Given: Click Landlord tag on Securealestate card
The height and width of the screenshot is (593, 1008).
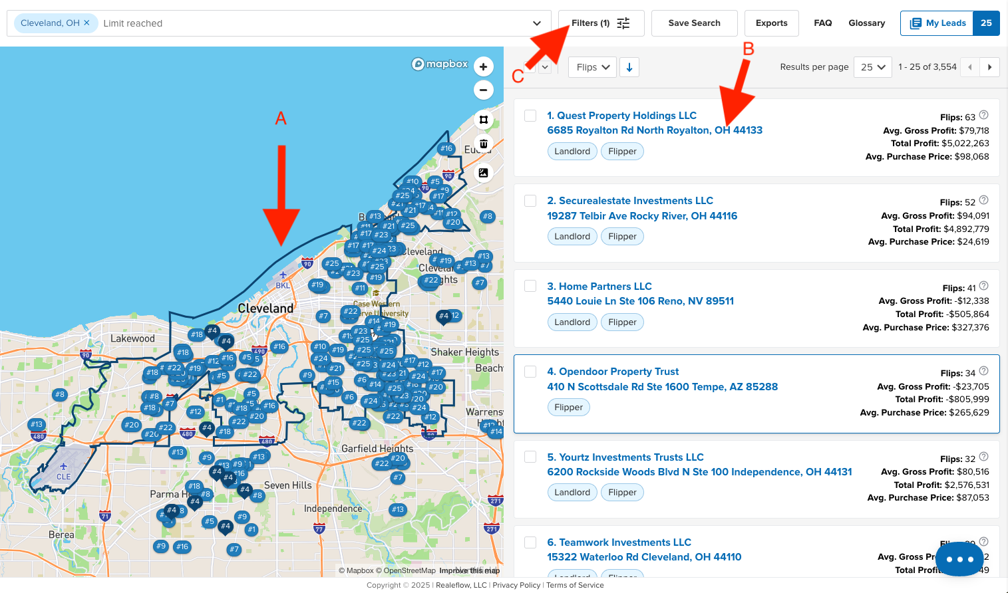Looking at the screenshot, I should tap(572, 237).
